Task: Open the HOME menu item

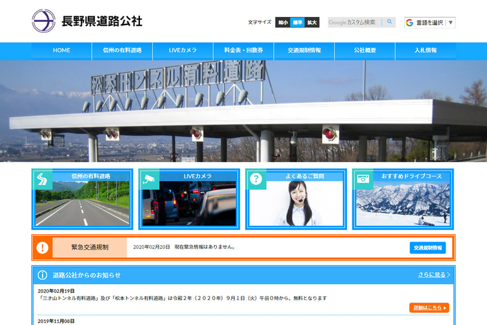Action: [x=61, y=51]
